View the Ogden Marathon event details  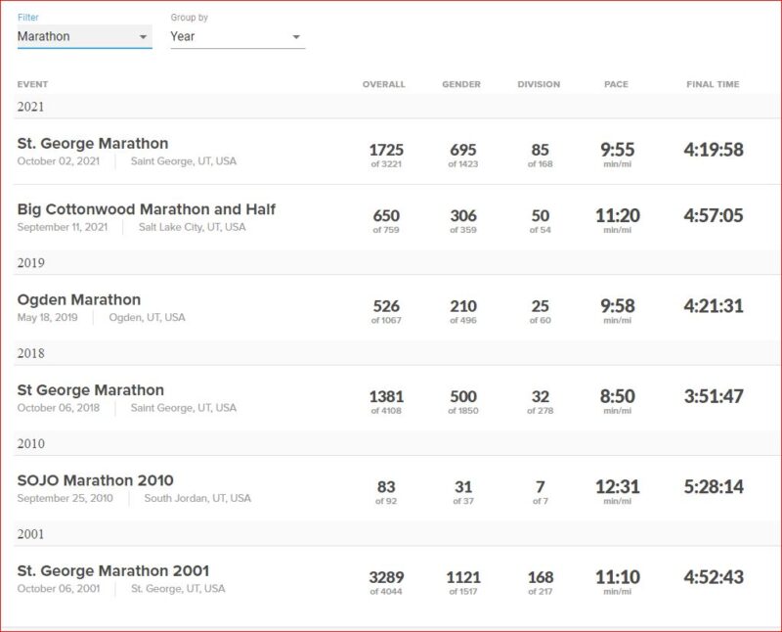pyautogui.click(x=78, y=297)
